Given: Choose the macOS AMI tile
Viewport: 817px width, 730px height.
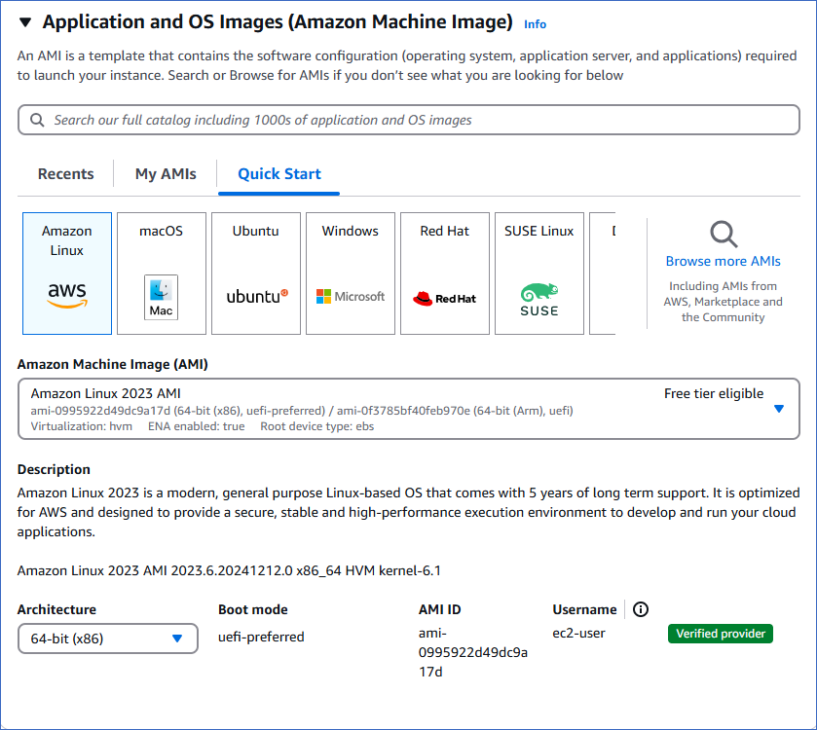Looking at the screenshot, I should [162, 274].
